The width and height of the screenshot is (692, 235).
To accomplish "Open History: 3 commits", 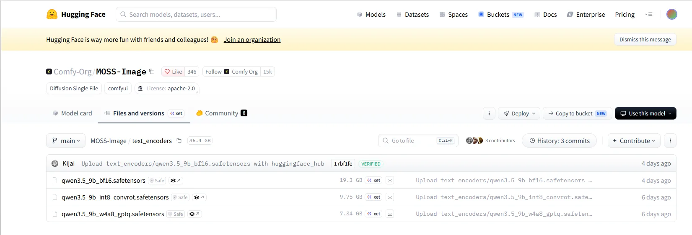I will click(x=559, y=140).
